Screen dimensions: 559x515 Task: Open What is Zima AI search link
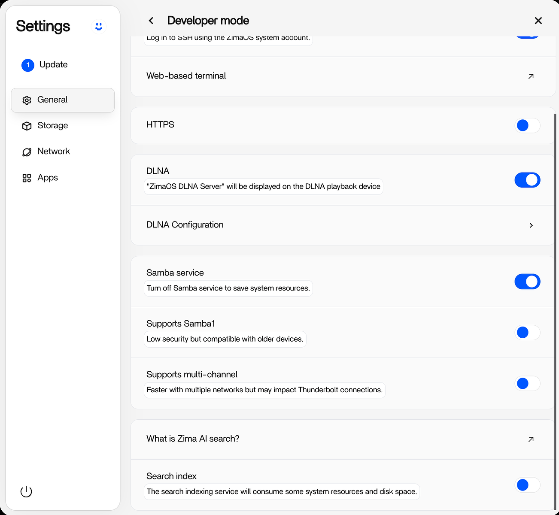pyautogui.click(x=531, y=439)
